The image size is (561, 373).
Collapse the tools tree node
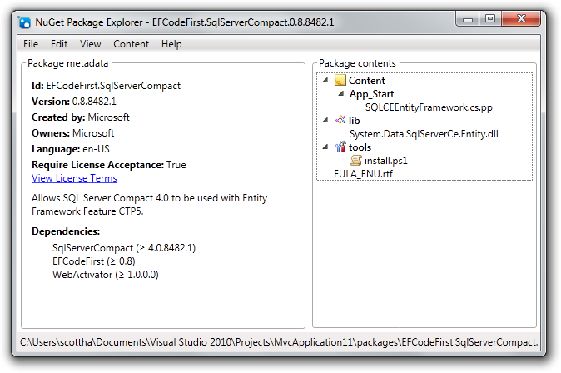pyautogui.click(x=325, y=147)
